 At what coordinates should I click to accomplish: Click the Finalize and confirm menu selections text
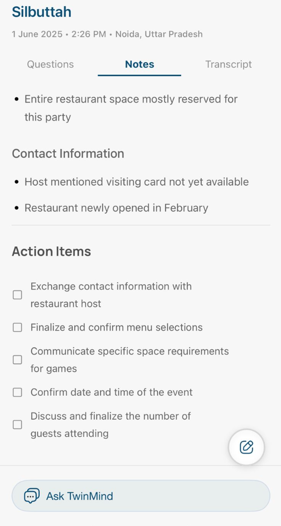click(x=116, y=327)
